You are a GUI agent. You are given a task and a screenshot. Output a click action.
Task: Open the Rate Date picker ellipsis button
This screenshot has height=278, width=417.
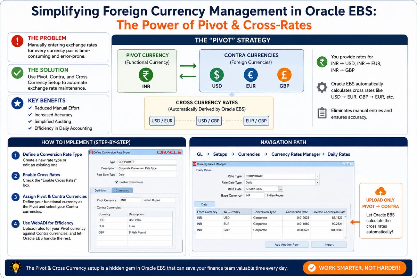click(281, 189)
